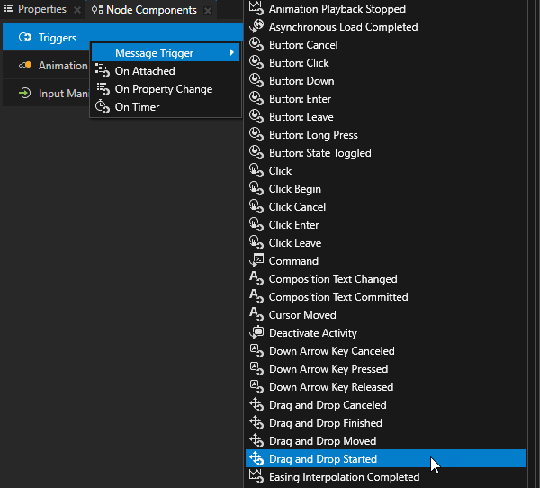The height and width of the screenshot is (488, 540).
Task: Click the On Attached trigger icon
Action: tap(103, 70)
